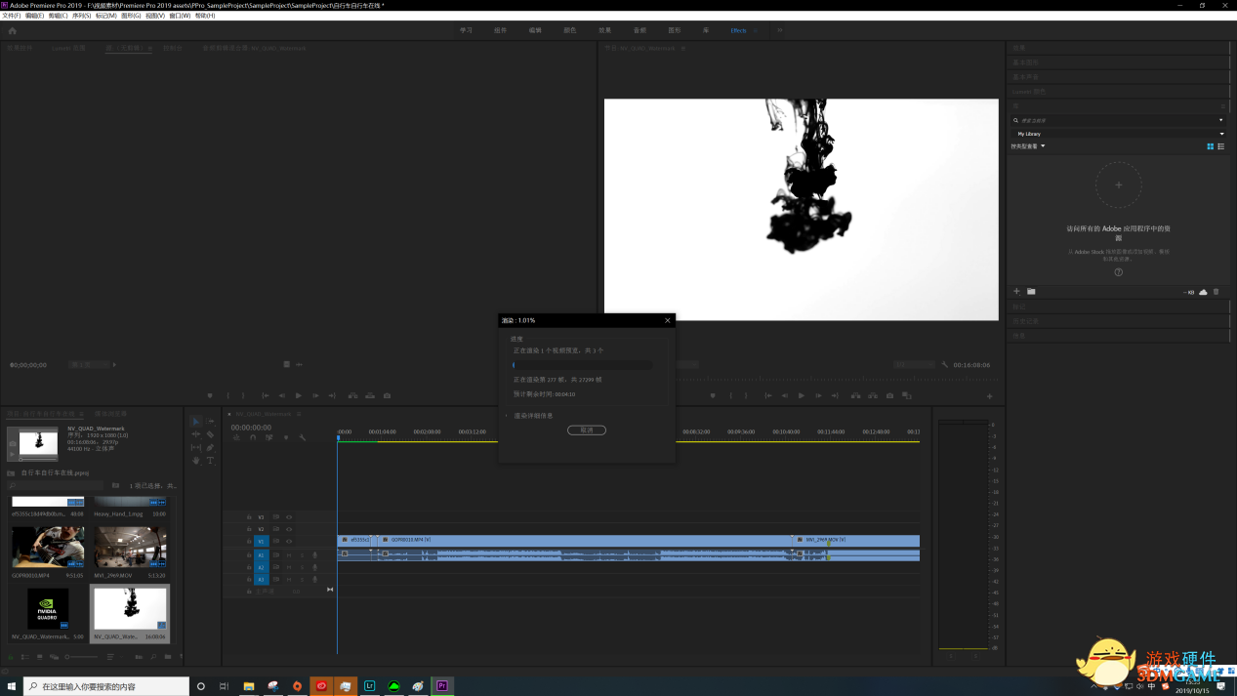Click the timeline playhead marker
This screenshot has height=696, width=1237.
point(338,438)
